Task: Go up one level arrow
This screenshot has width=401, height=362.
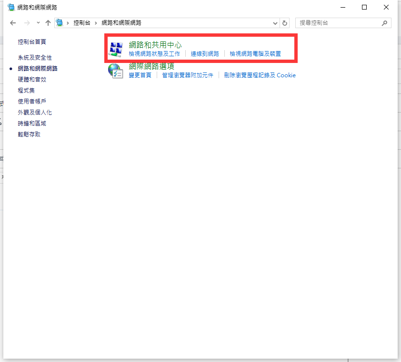Action: click(x=48, y=23)
